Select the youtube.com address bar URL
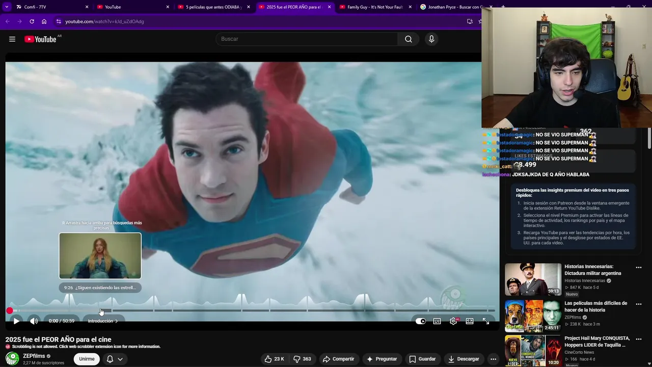 pyautogui.click(x=104, y=21)
